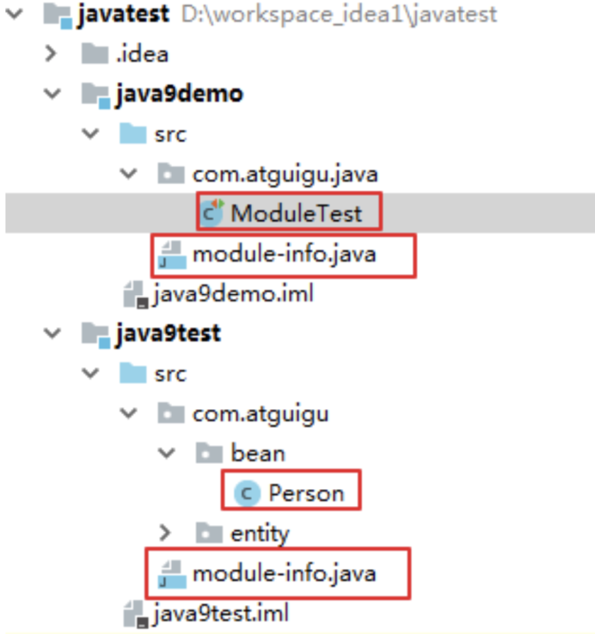Expand the entity package
The width and height of the screenshot is (595, 634).
coord(165,533)
